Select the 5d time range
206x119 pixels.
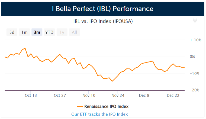[x=12, y=32]
